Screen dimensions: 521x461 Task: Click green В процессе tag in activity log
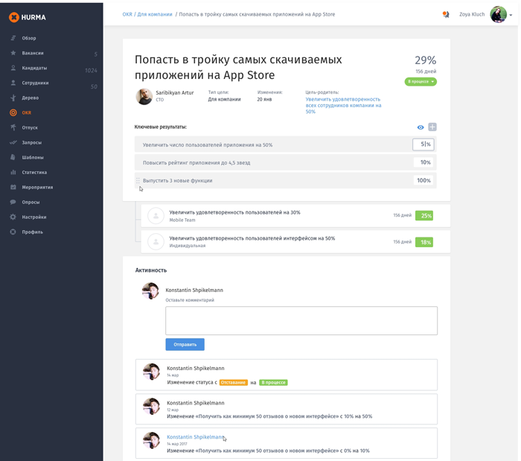click(273, 383)
